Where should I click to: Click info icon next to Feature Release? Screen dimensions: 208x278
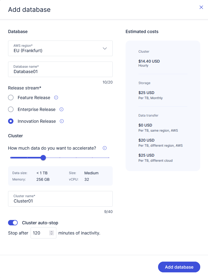(56, 98)
